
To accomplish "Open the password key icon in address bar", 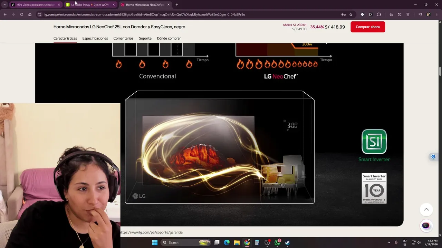I will tap(343, 14).
